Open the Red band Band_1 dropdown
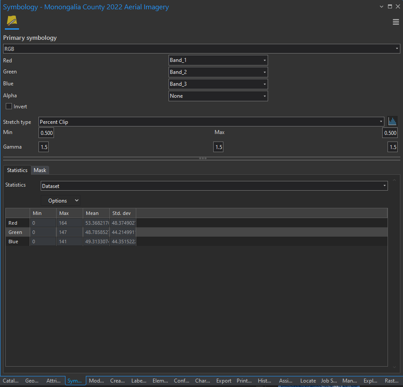Viewport: 403px width, 387px height. (218, 60)
